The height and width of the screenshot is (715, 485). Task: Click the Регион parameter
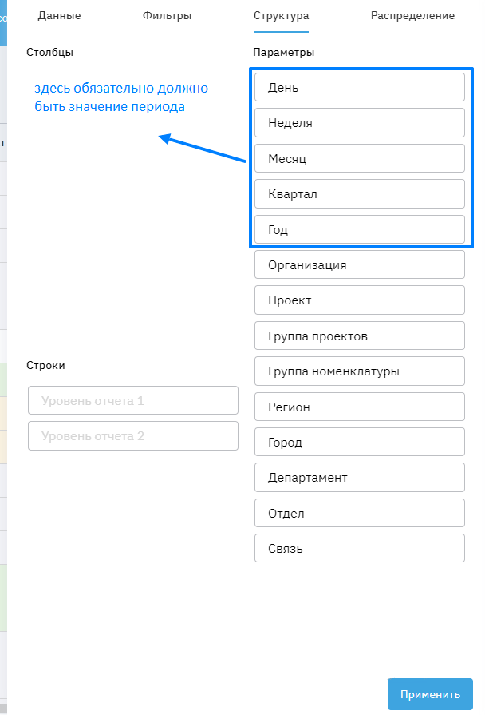point(359,407)
